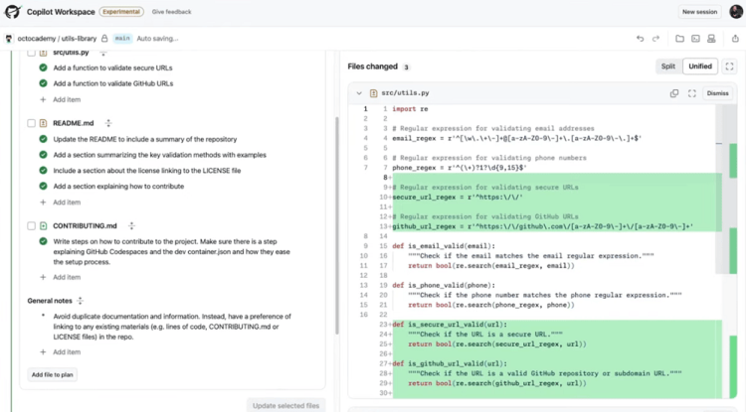The height and width of the screenshot is (412, 746).
Task: Open the user avatar menu
Action: [x=735, y=11]
